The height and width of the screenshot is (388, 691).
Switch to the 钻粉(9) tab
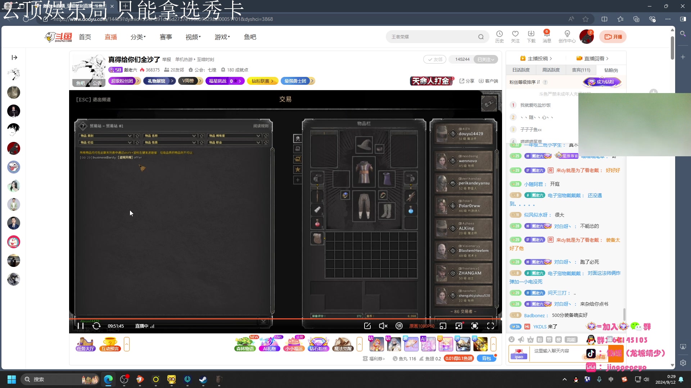point(611,70)
